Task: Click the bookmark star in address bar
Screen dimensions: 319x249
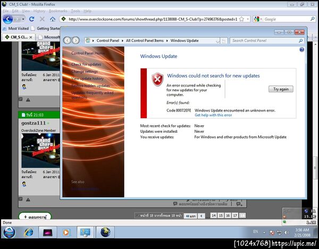Action: coord(241,19)
